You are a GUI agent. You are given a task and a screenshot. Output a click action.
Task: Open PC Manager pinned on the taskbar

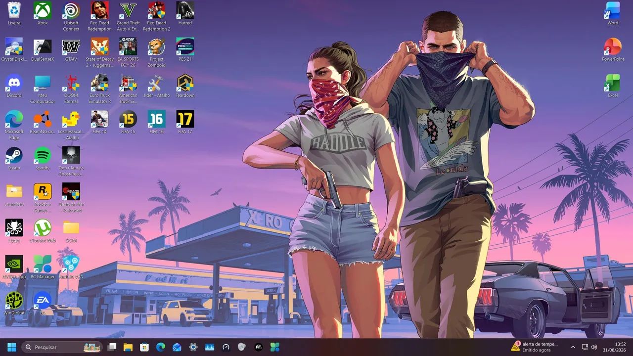tap(275, 347)
